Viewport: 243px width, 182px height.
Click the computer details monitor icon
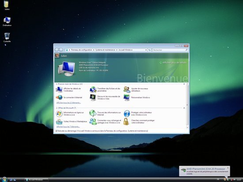coord(59,89)
